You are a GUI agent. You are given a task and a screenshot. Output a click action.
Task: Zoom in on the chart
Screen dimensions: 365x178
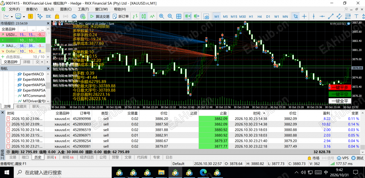coord(162,16)
